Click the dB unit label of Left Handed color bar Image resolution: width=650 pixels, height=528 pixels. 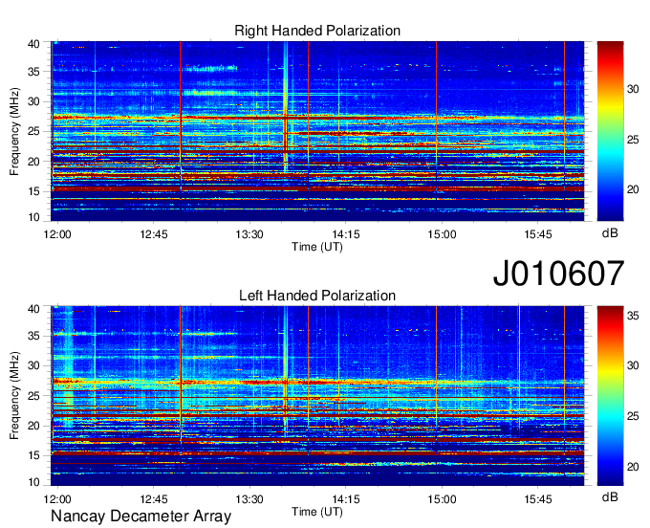610,496
